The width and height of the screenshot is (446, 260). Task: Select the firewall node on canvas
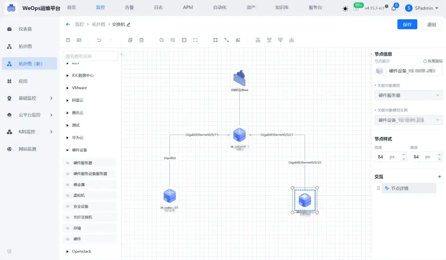point(240,78)
